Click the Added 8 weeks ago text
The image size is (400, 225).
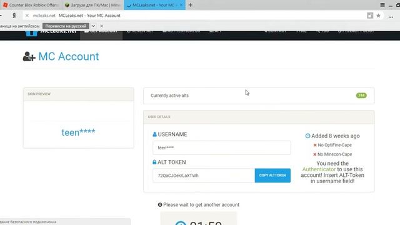coord(336,136)
